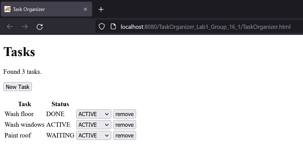Click the New Task button
This screenshot has width=303, height=158.
coord(18,87)
